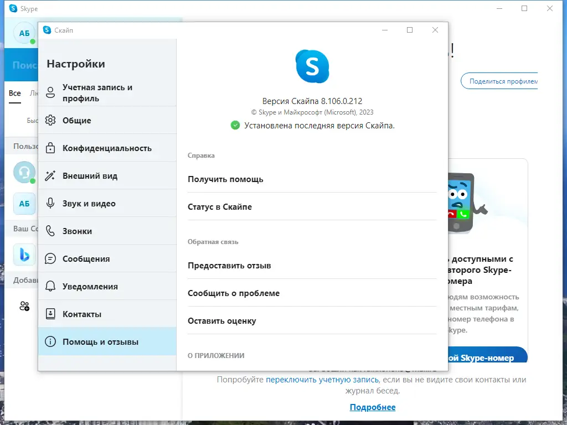Screen dimensions: 567x425
Task: Open the headset avatar contact in Skype window
Action: point(24,172)
